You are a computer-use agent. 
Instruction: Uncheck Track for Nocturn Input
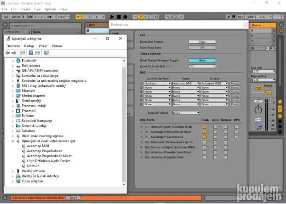click(x=205, y=127)
